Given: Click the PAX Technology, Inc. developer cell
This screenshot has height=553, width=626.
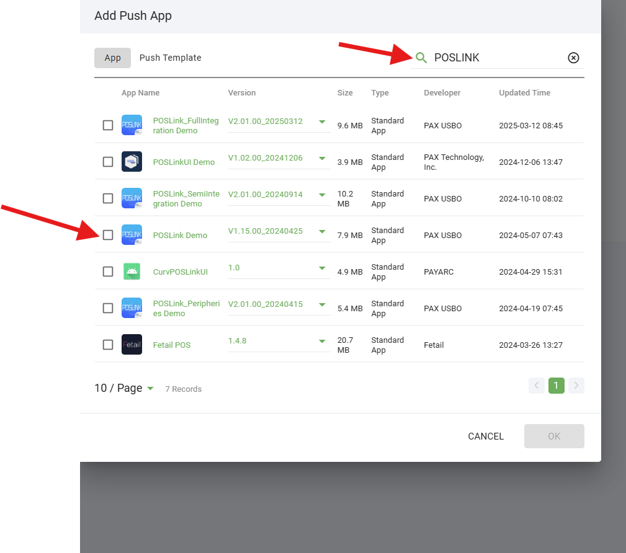Looking at the screenshot, I should pos(454,162).
